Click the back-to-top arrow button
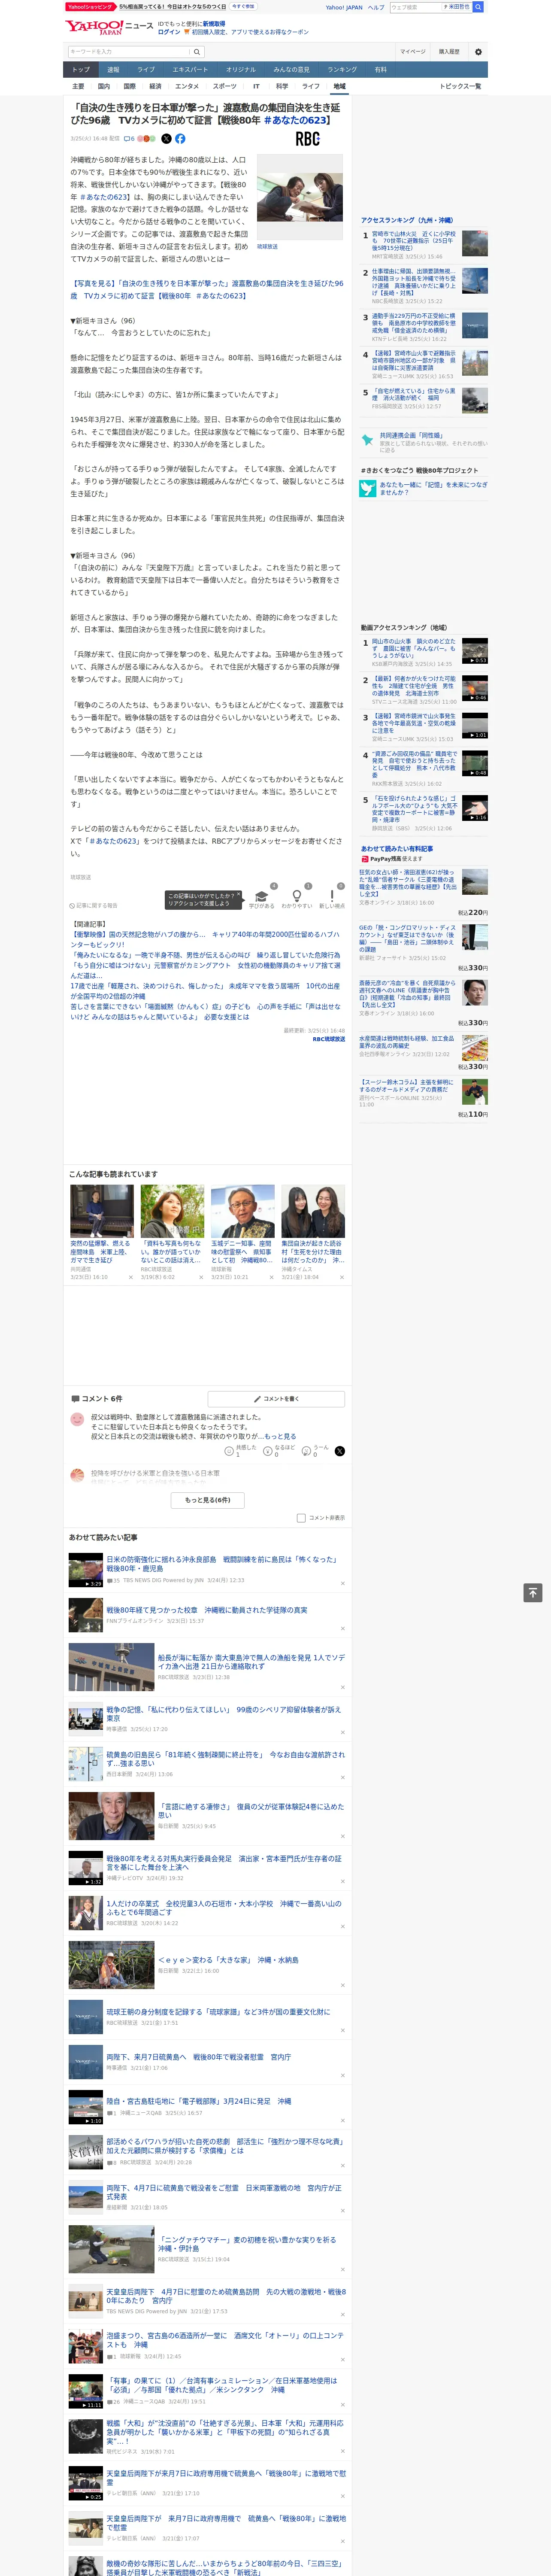Screen dimensions: 551x2576 click(x=533, y=1593)
